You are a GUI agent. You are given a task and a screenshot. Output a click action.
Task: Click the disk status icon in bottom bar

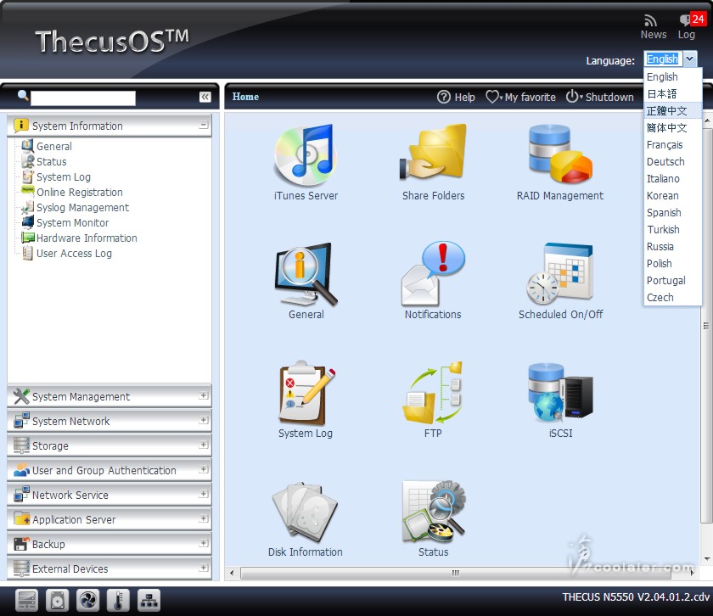pos(58,600)
